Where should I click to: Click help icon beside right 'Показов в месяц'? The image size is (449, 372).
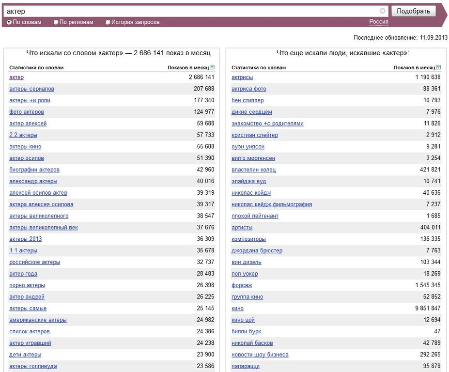coord(438,67)
